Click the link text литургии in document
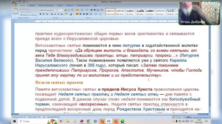222x124 pixels. click(131, 45)
